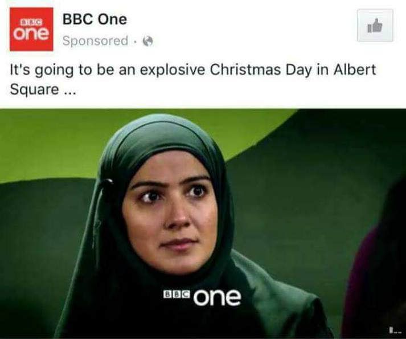Click the small BBC blocks in red logo

(x=31, y=23)
